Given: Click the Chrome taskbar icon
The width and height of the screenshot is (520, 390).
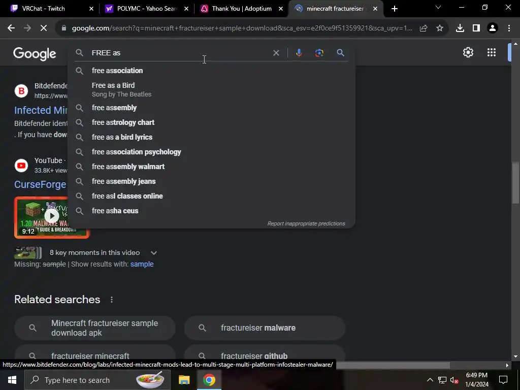Looking at the screenshot, I should (x=209, y=380).
